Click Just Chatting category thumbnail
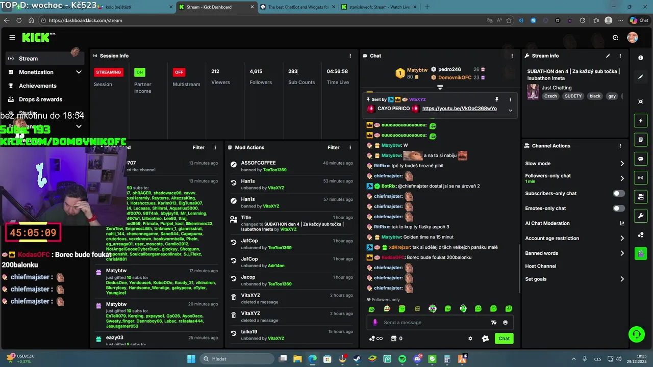Screen dimensions: 653x367 (x=533, y=91)
